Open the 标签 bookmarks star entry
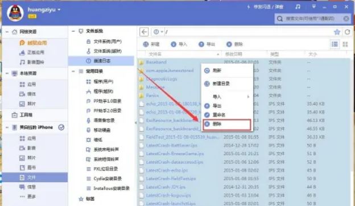Viewport: 355px width, 206px height. 86,199
